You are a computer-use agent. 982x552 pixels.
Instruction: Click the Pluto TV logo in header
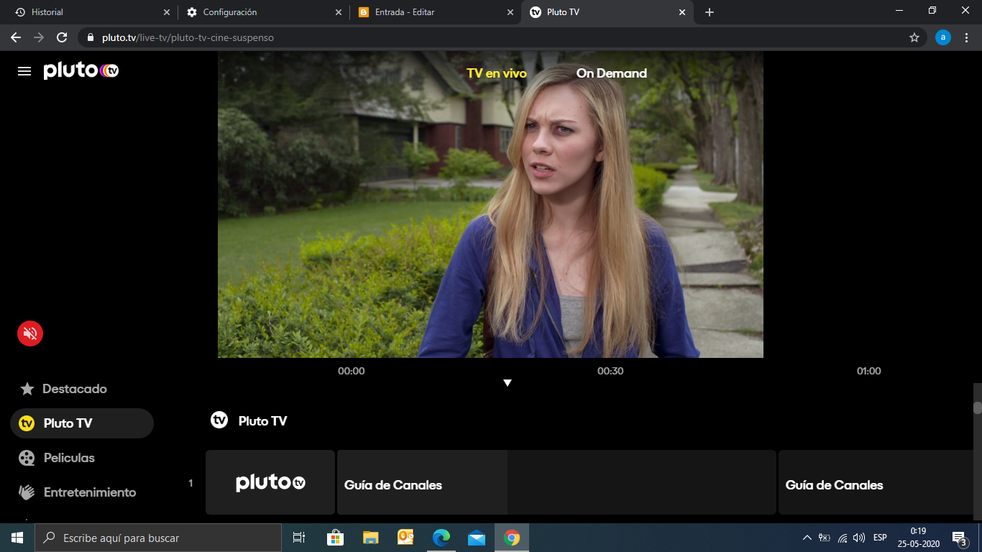pos(81,70)
